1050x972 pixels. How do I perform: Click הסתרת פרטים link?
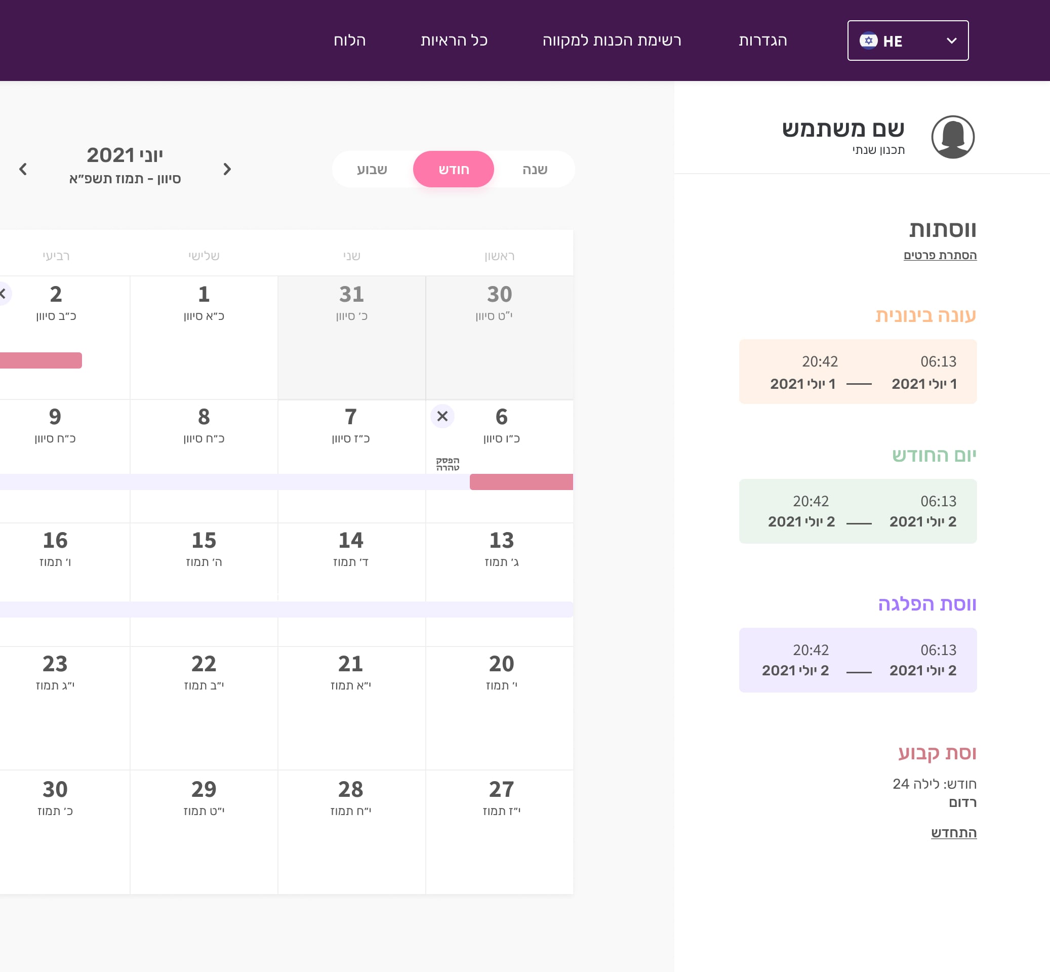(x=940, y=255)
